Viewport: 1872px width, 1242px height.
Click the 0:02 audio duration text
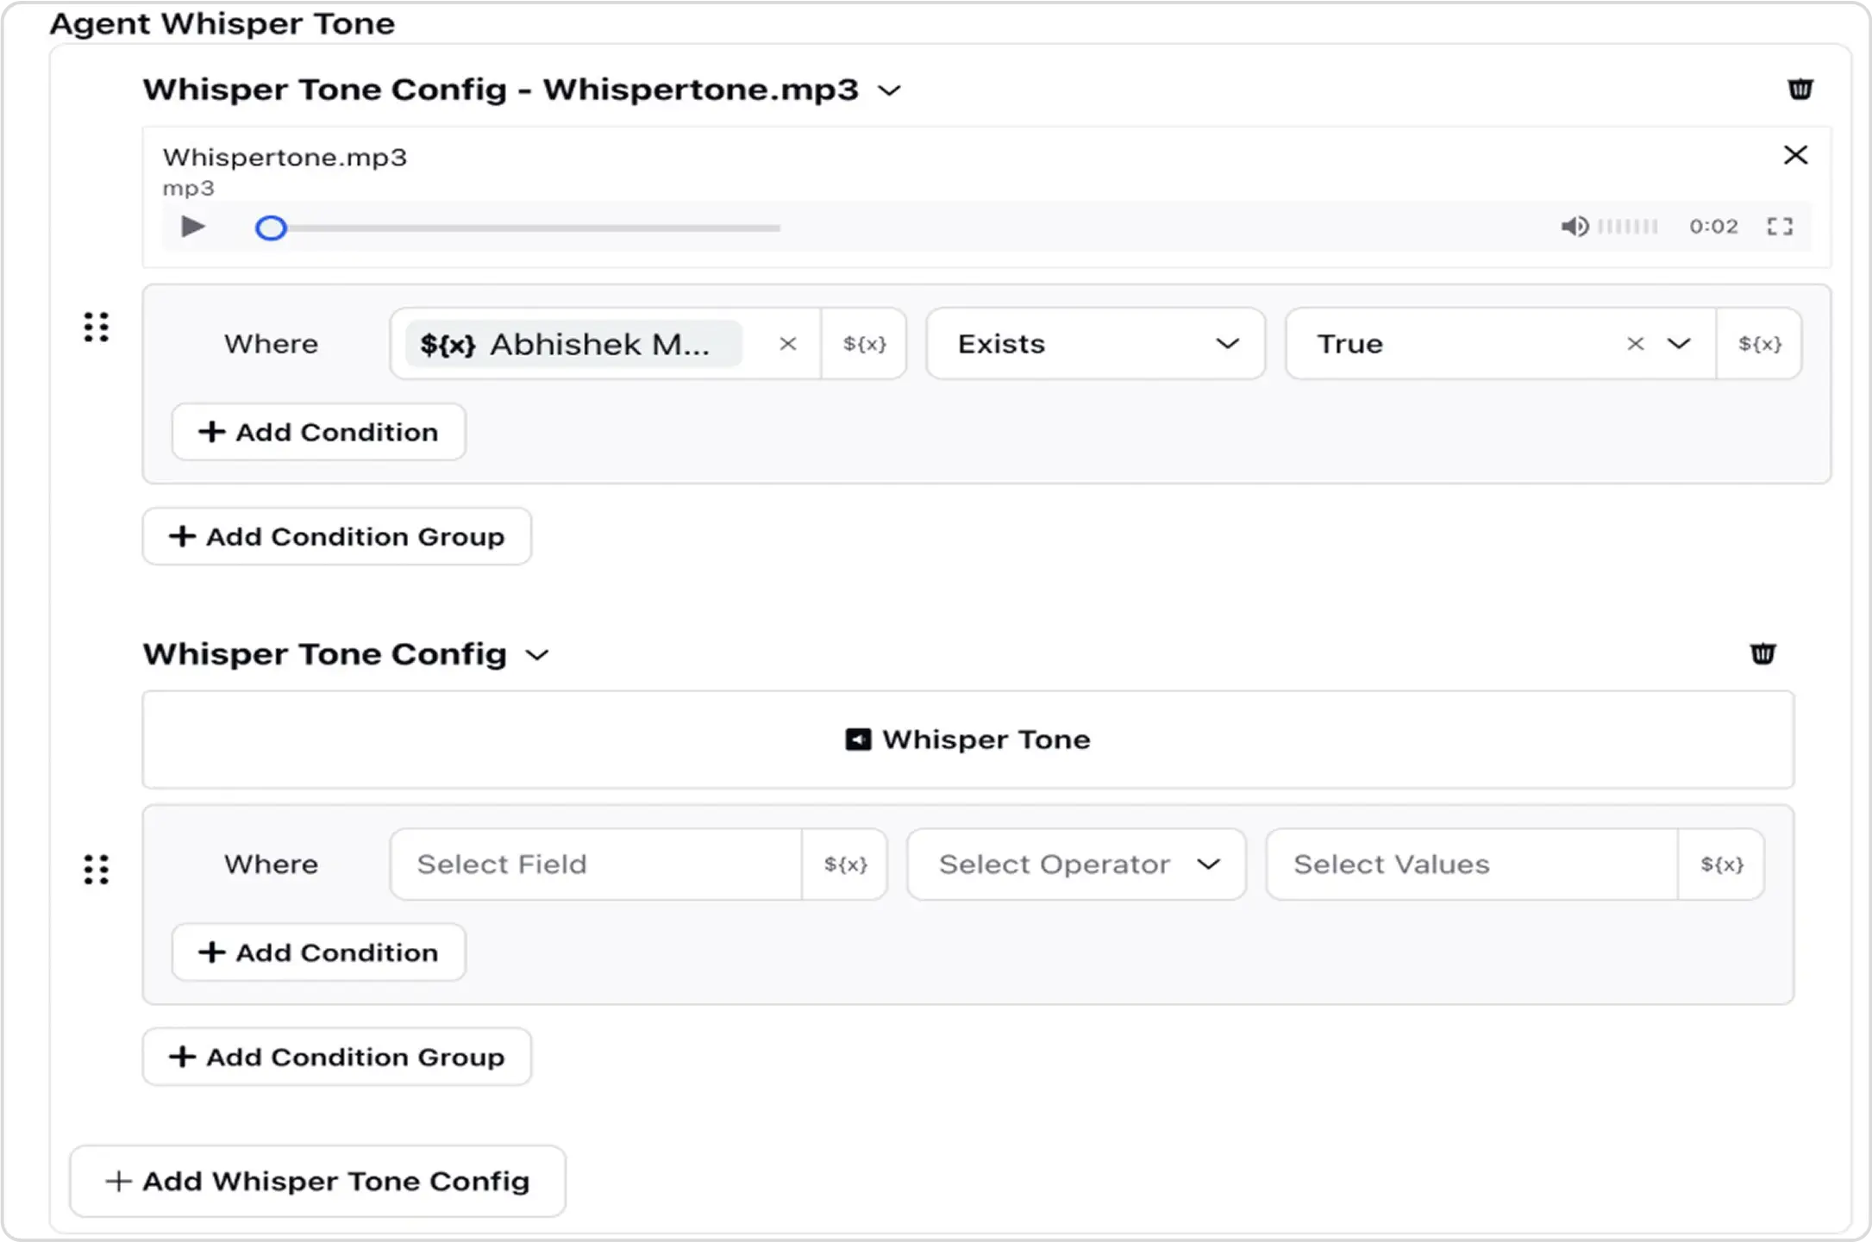tap(1713, 227)
